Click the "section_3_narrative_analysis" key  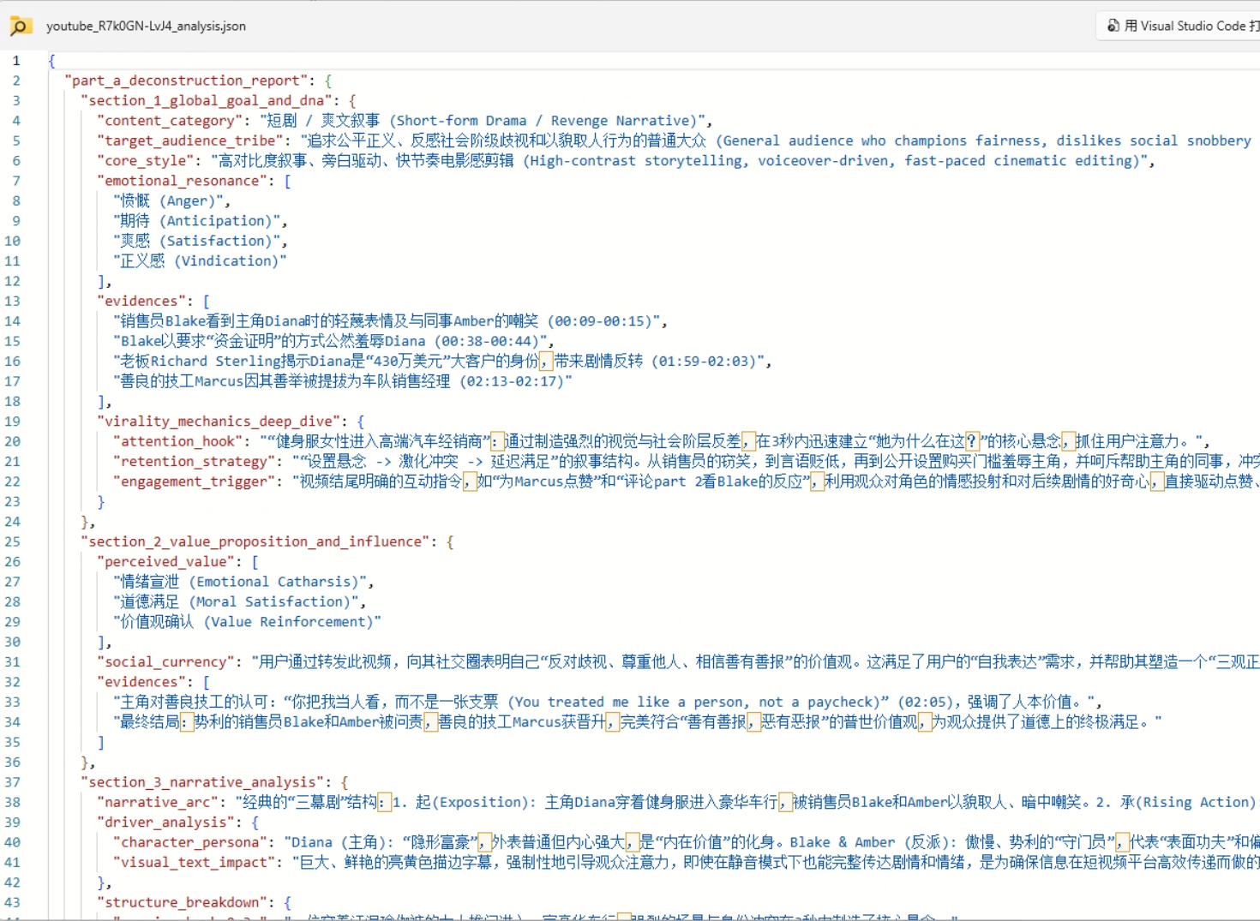[202, 782]
